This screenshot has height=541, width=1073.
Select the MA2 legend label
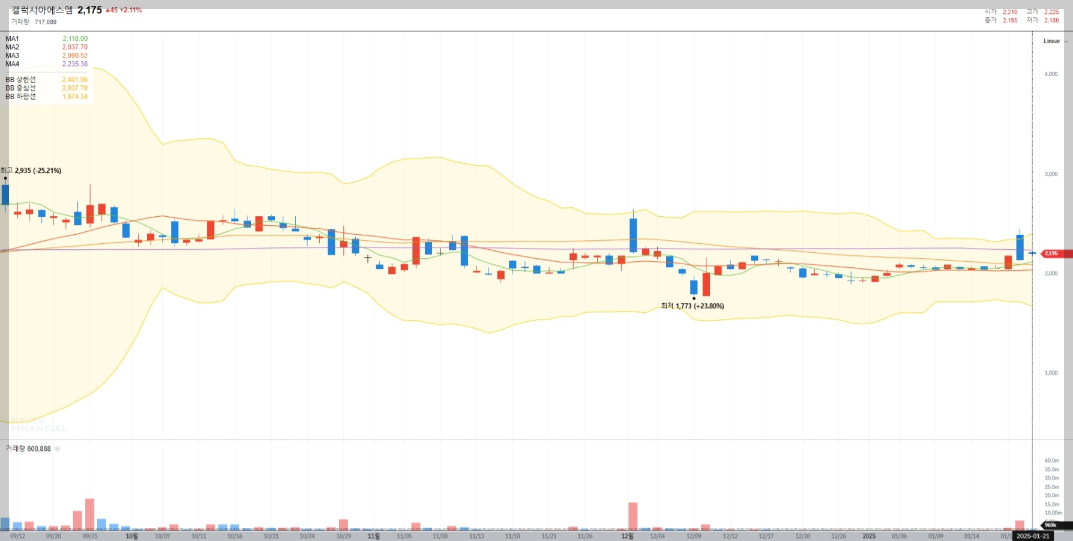tap(13, 47)
